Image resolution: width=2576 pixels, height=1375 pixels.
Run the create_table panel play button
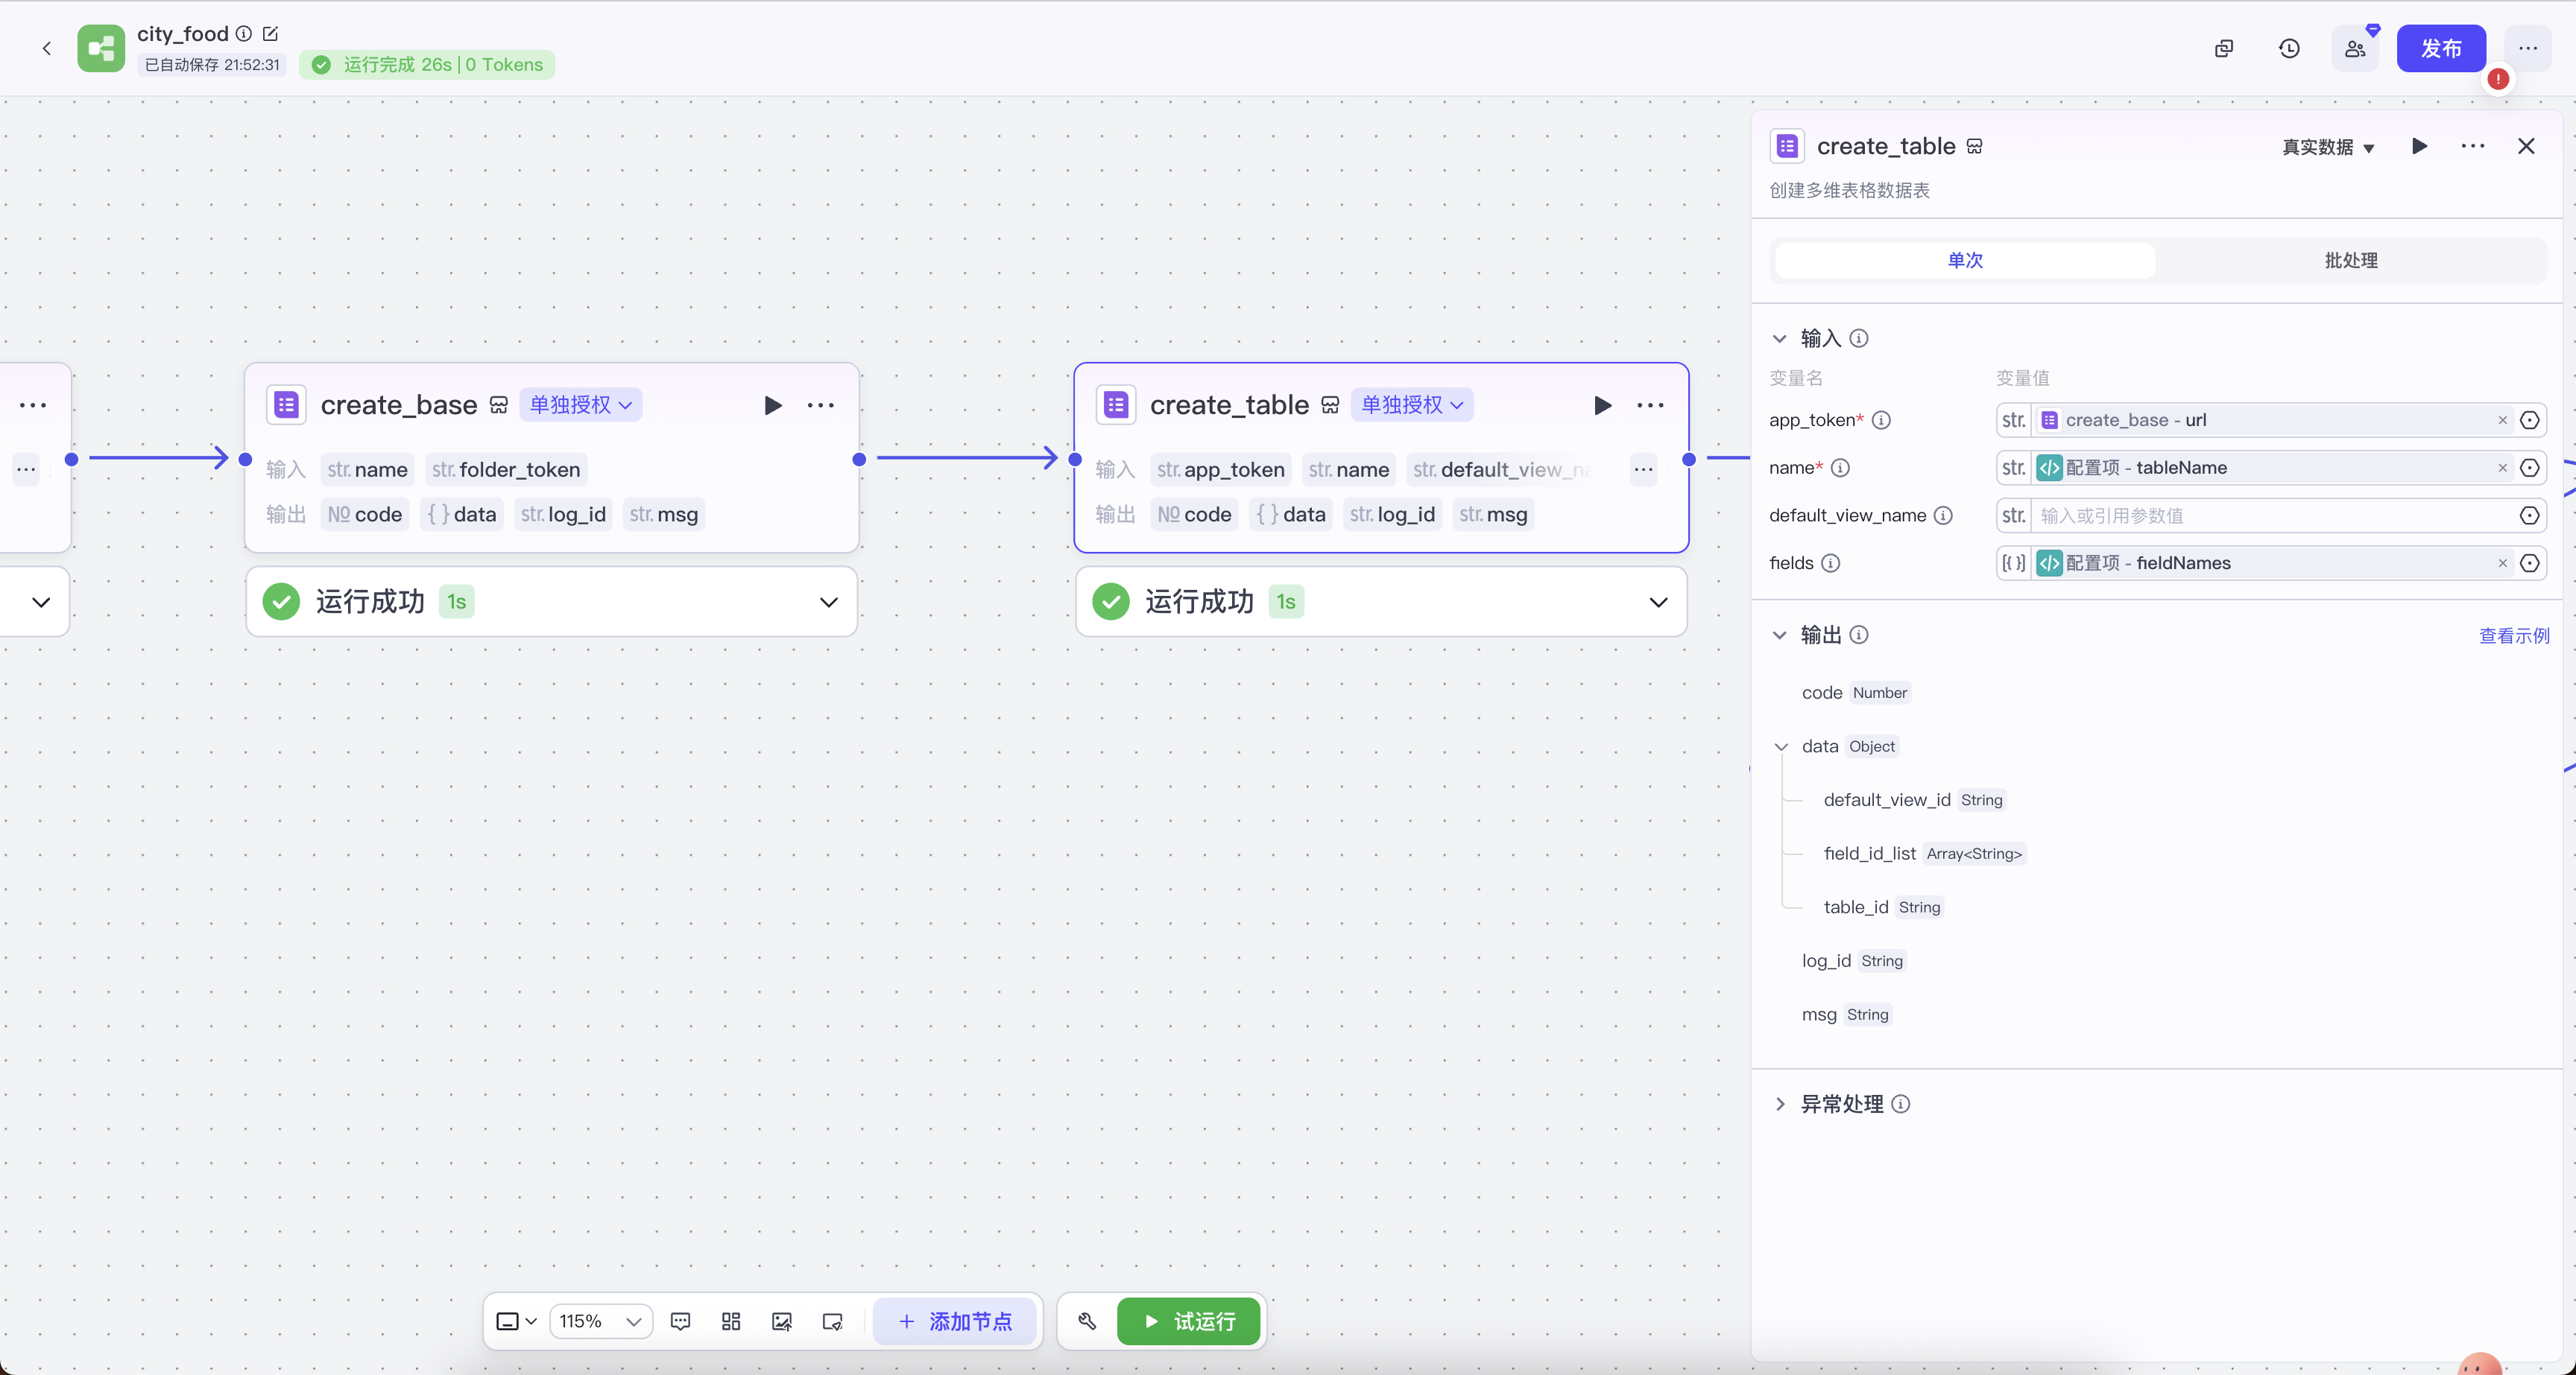pyautogui.click(x=2419, y=146)
